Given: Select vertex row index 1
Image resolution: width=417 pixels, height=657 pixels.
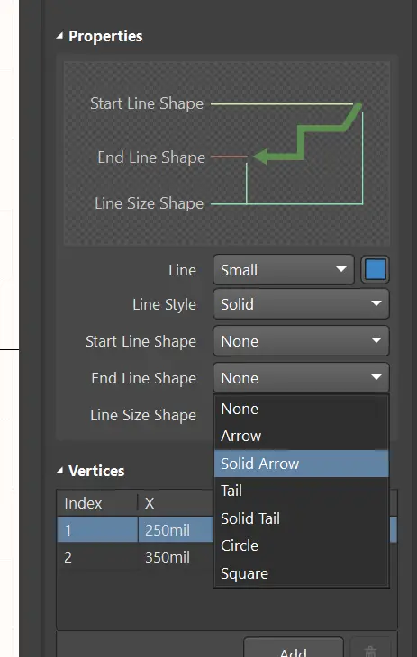Looking at the screenshot, I should pyautogui.click(x=135, y=530).
